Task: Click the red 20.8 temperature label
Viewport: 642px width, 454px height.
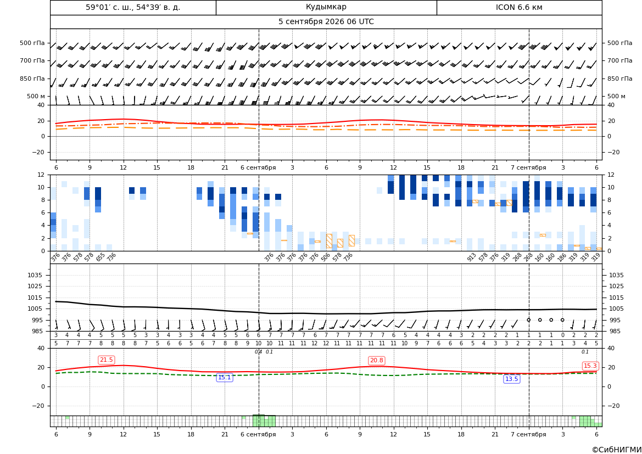Action: coord(376,360)
